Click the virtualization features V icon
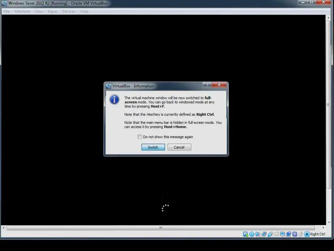 pos(295,234)
